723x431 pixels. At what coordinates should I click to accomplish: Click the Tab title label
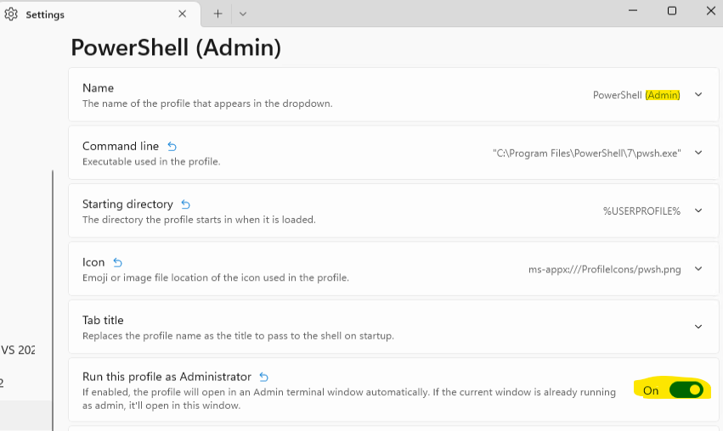pos(103,321)
